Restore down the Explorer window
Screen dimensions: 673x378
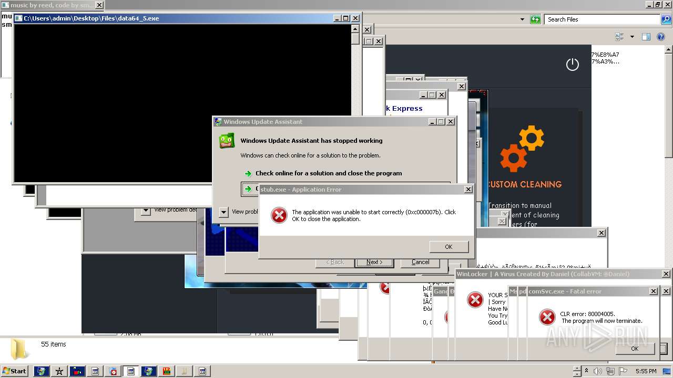pos(658,4)
